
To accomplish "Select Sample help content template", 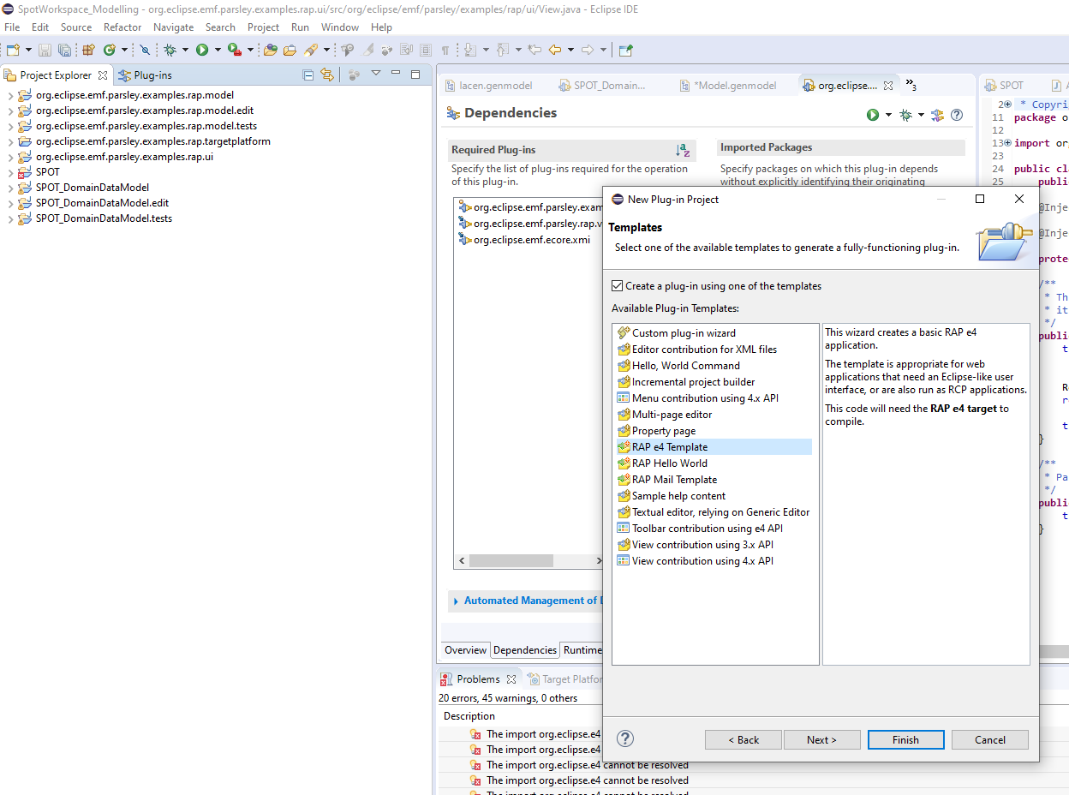I will (x=678, y=496).
